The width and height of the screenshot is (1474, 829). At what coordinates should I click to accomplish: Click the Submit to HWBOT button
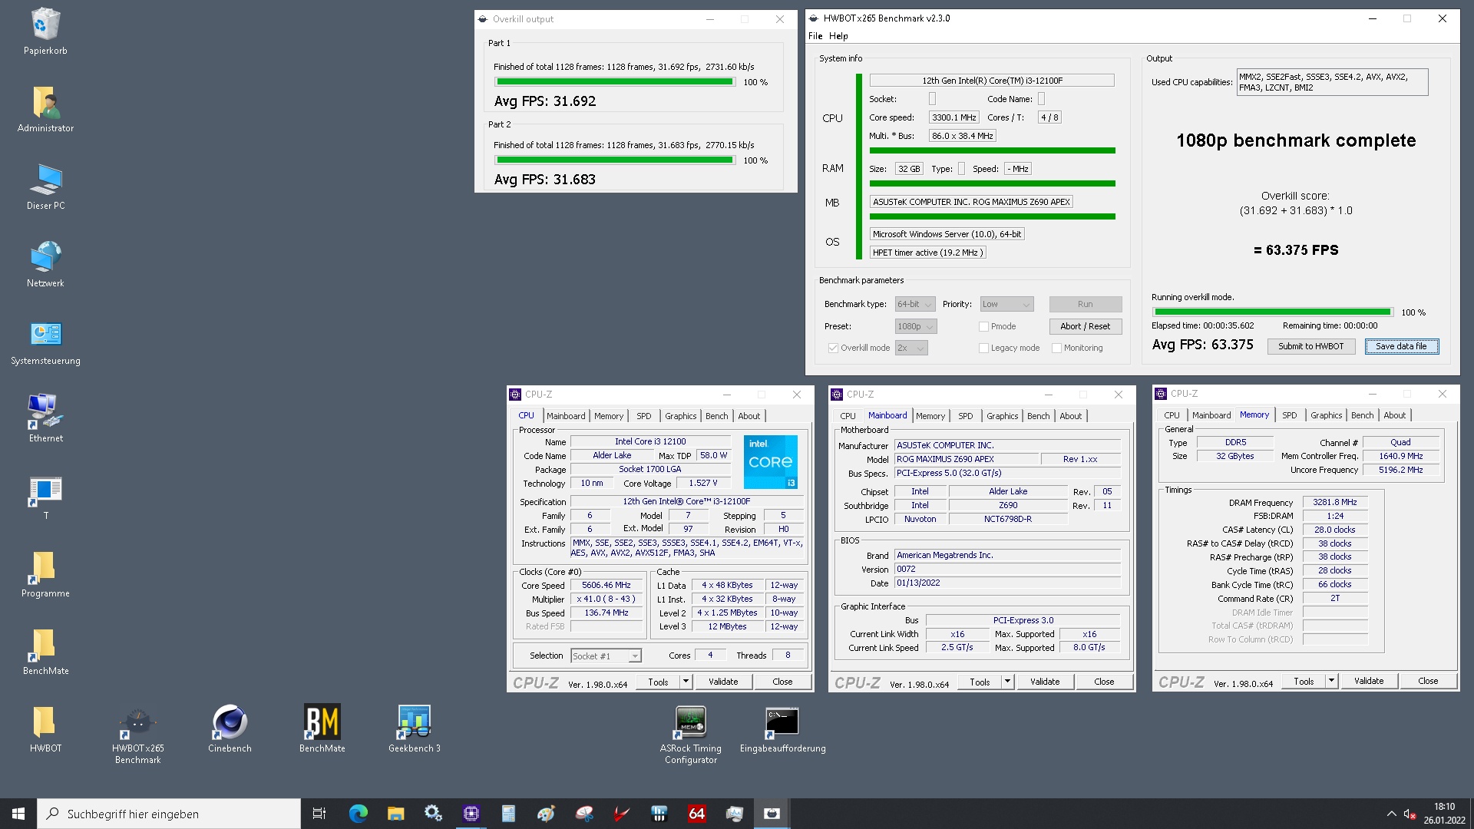pos(1310,346)
